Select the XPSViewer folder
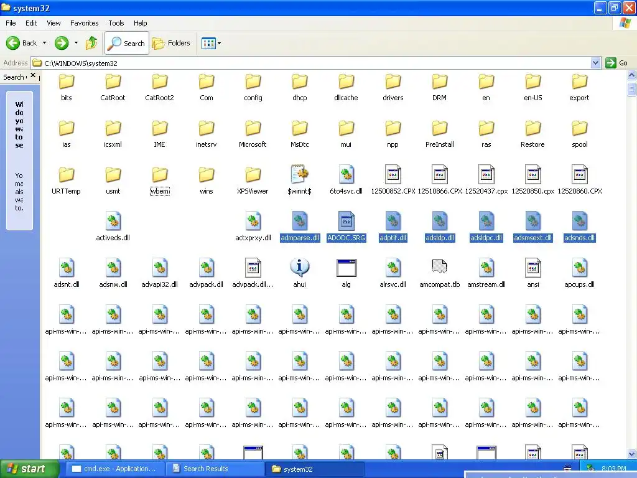The width and height of the screenshot is (637, 478). pyautogui.click(x=253, y=181)
